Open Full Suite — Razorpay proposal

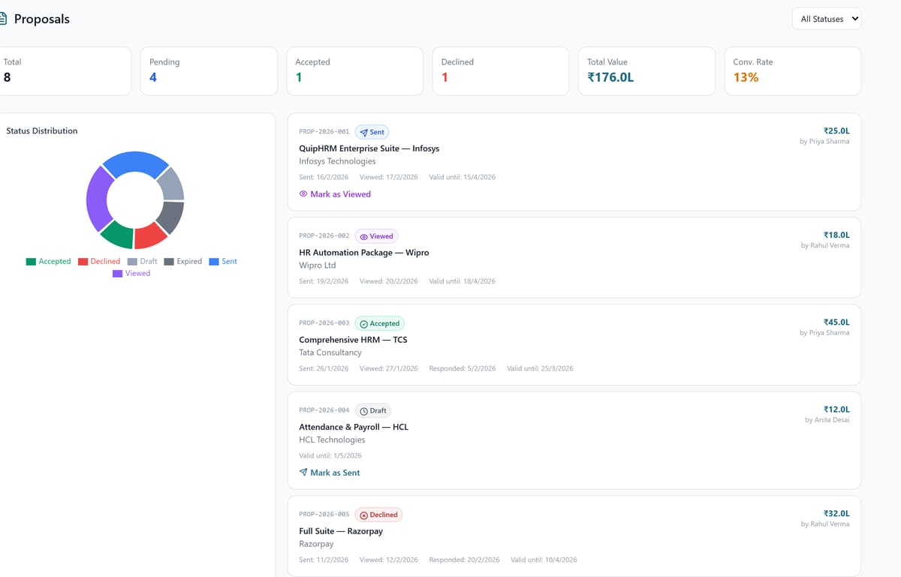(341, 531)
